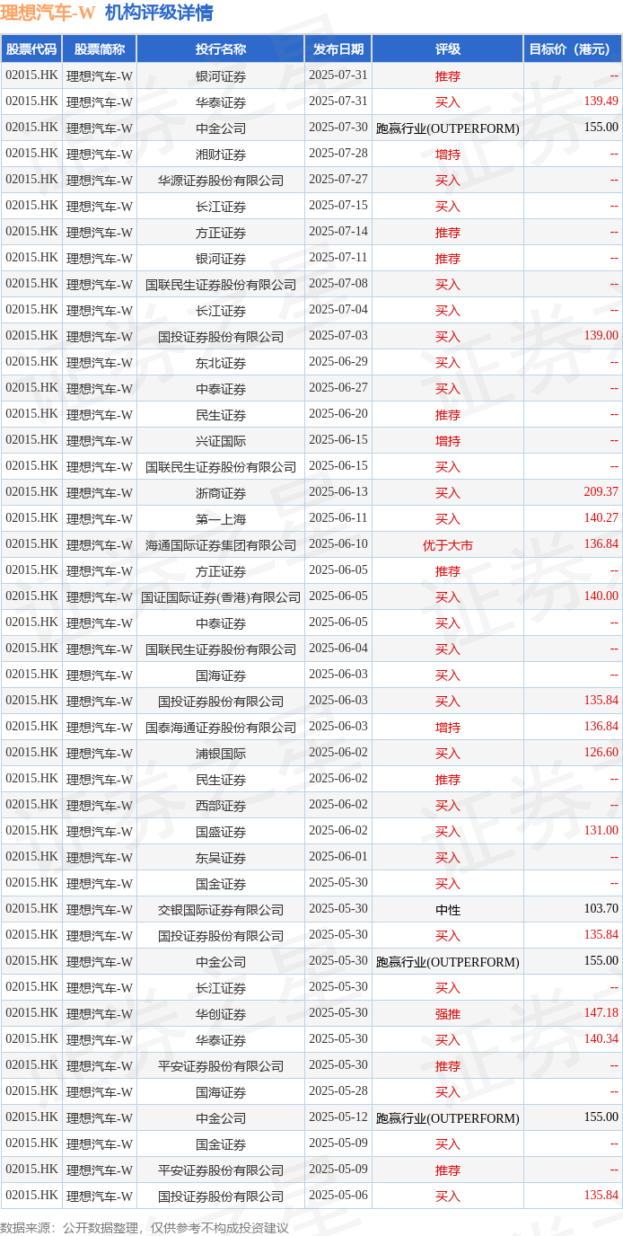Select target price 140.00

(x=601, y=596)
